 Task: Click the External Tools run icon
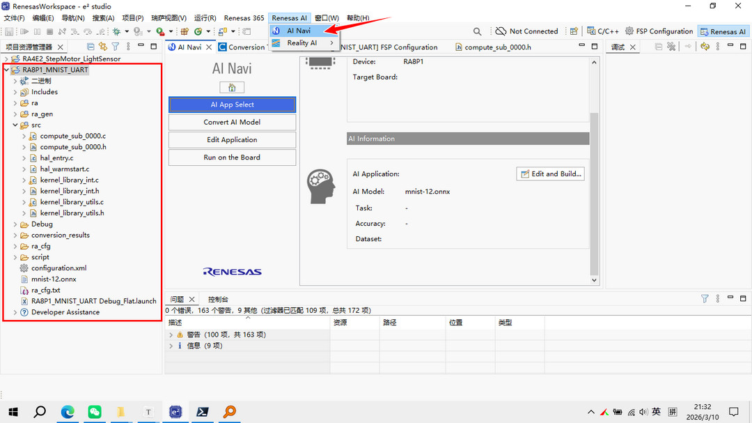160,31
